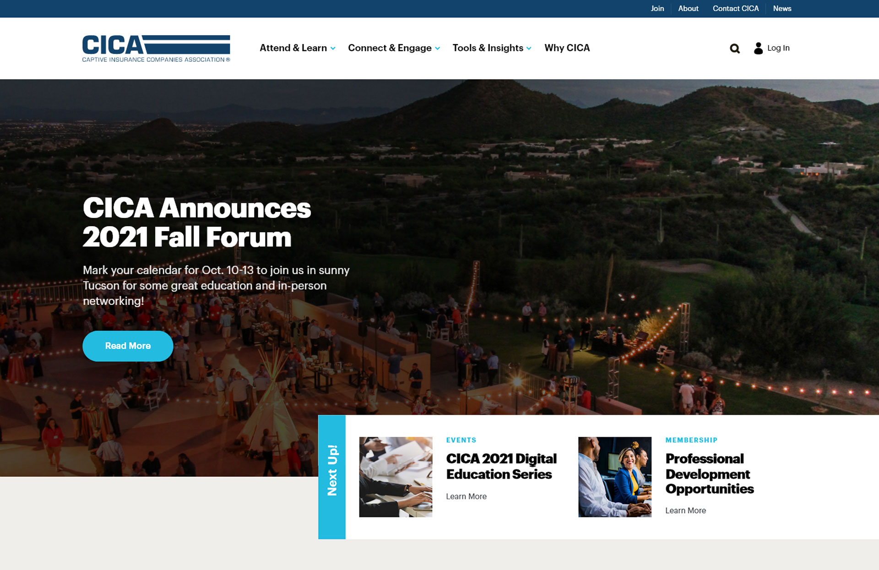This screenshot has width=879, height=570.
Task: Open the Professional Development thumbnail image
Action: tap(614, 477)
